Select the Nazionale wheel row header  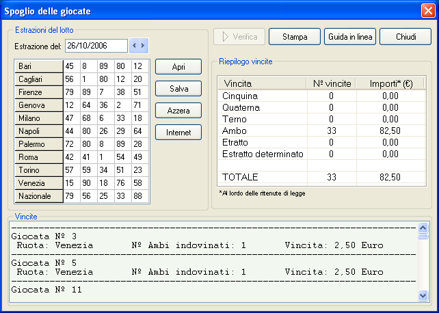(x=39, y=196)
